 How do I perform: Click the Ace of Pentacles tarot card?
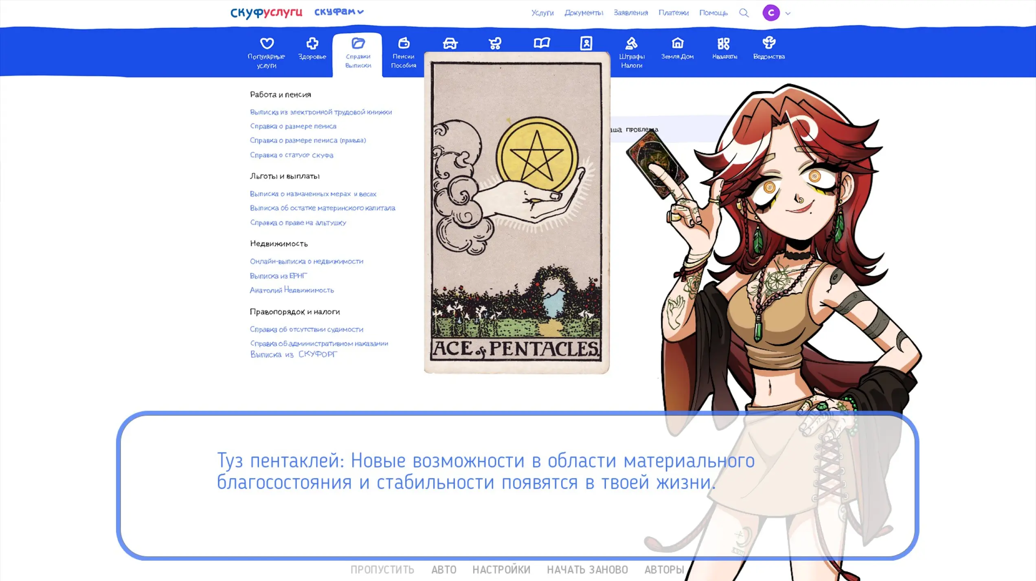(516, 212)
